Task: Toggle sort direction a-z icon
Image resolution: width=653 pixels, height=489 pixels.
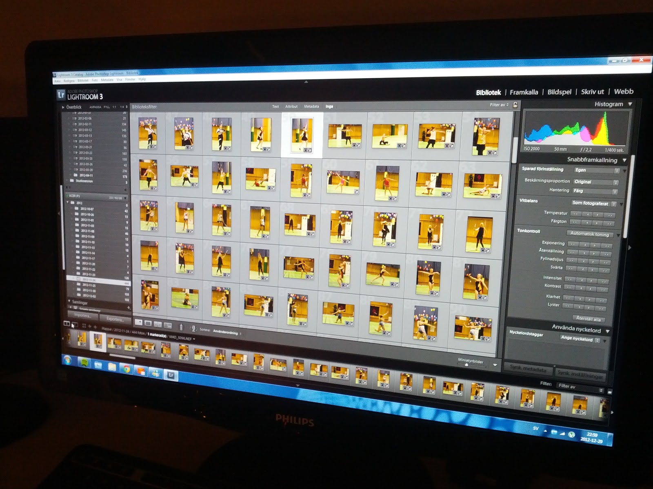Action: point(193,328)
